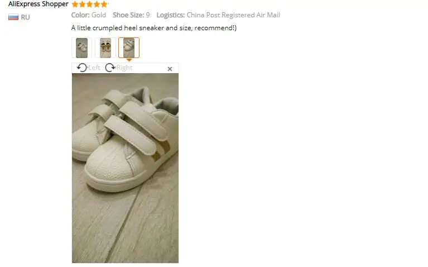The image size is (428, 267).
Task: Click the AliExpress Shopper reviewer name
Action: (38, 4)
